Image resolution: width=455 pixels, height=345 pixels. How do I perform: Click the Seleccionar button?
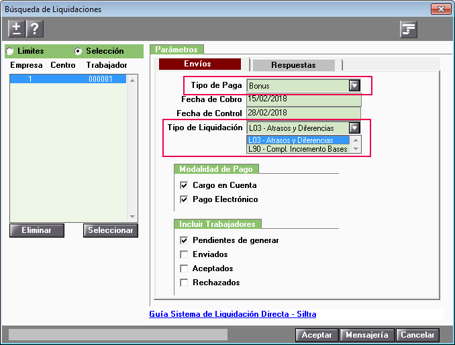111,230
